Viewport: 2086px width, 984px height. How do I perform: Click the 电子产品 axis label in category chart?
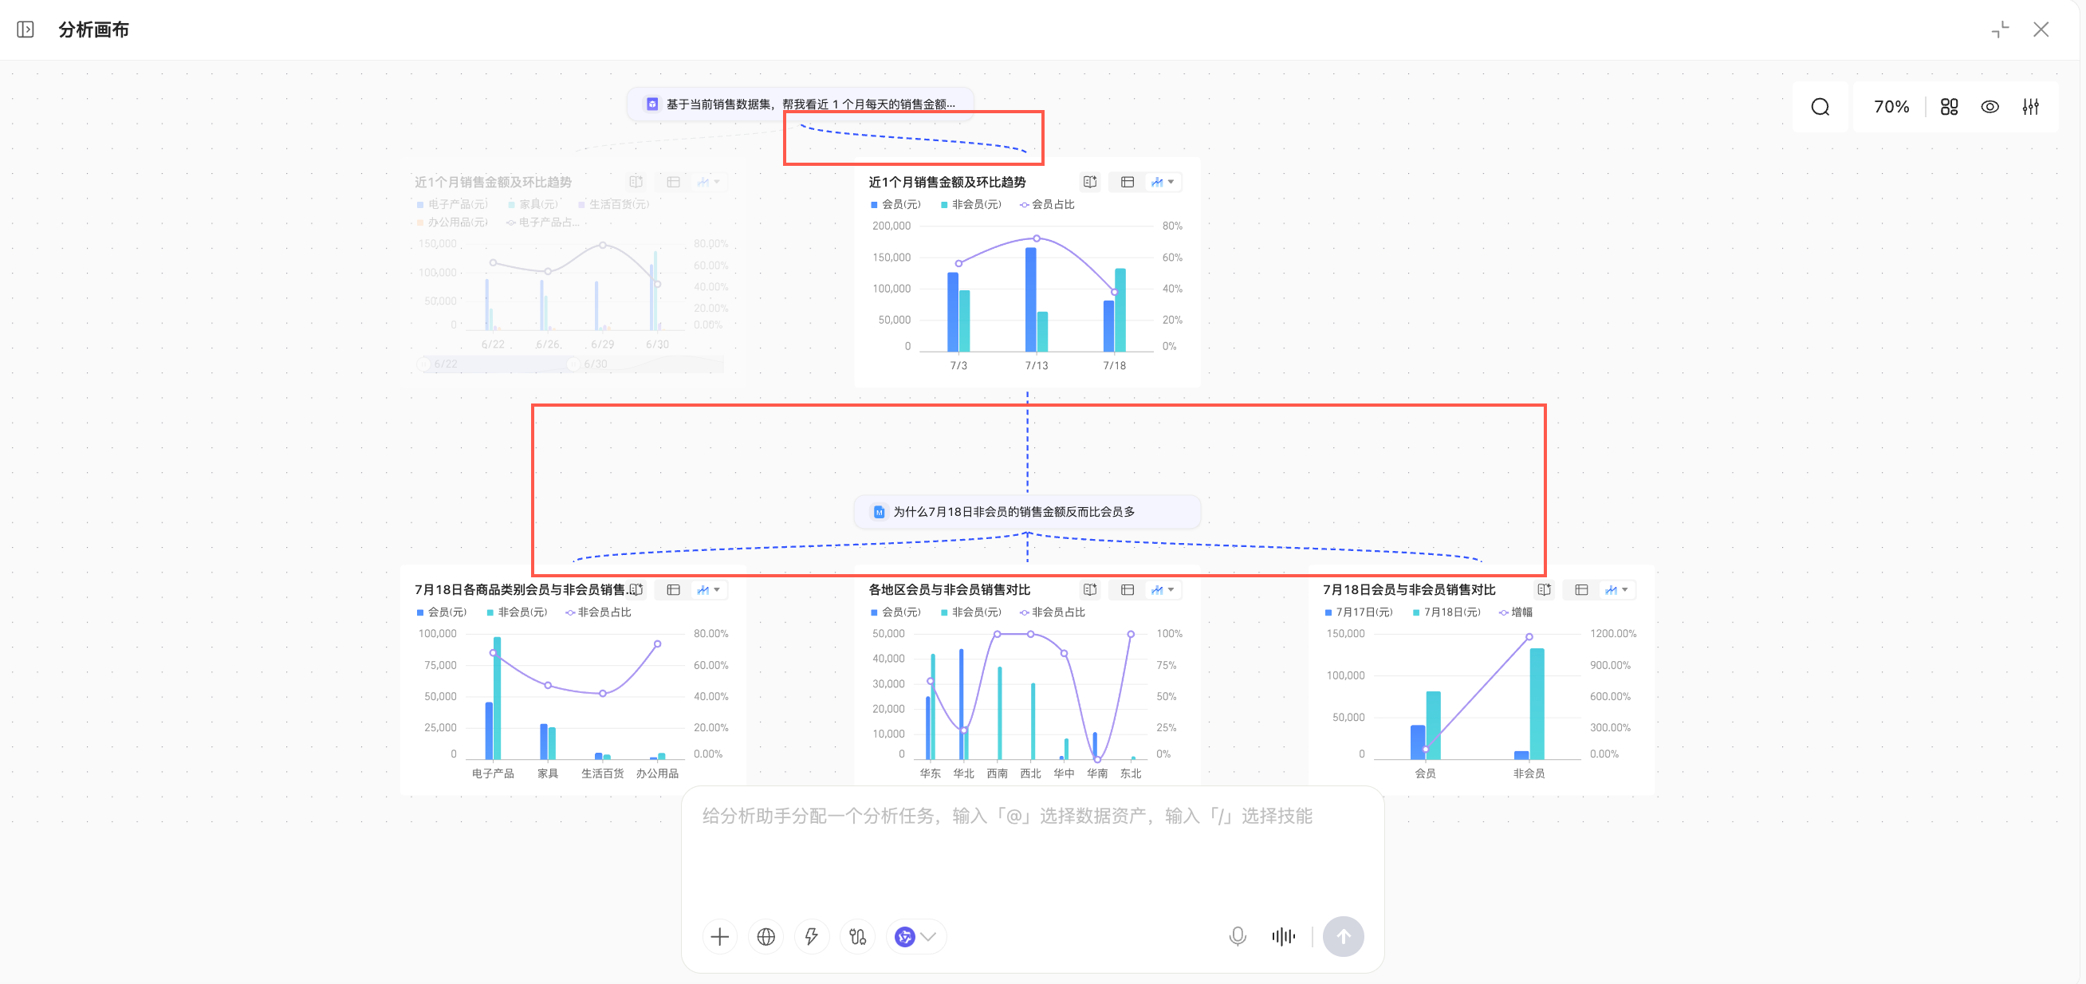point(492,773)
